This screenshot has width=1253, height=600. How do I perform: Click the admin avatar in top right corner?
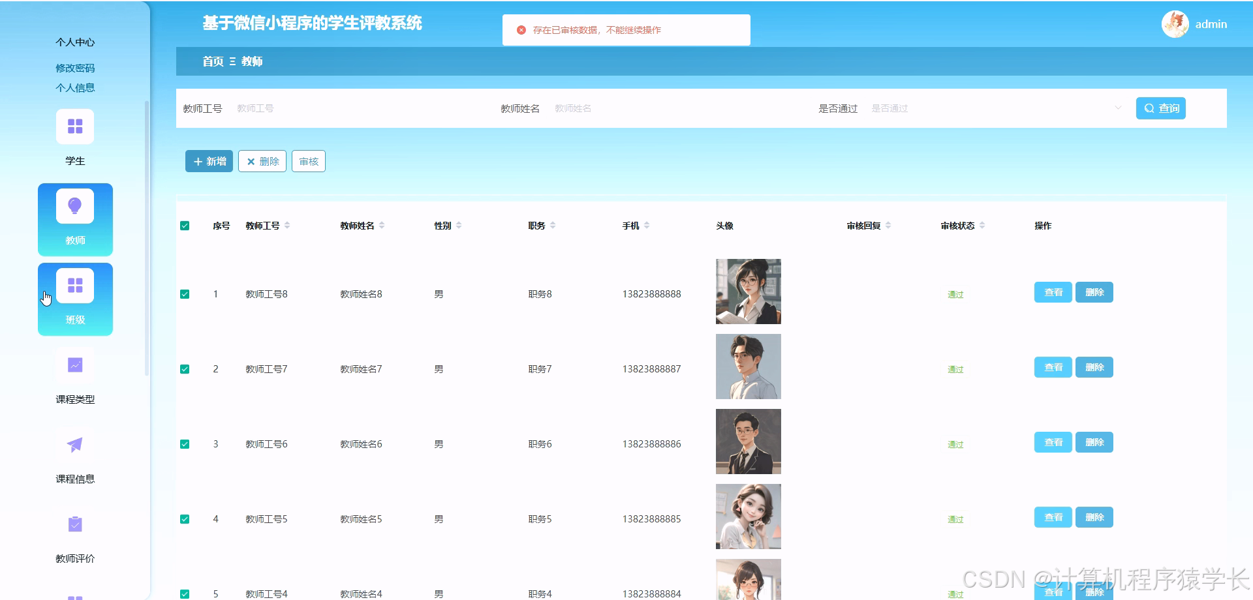[x=1175, y=23]
